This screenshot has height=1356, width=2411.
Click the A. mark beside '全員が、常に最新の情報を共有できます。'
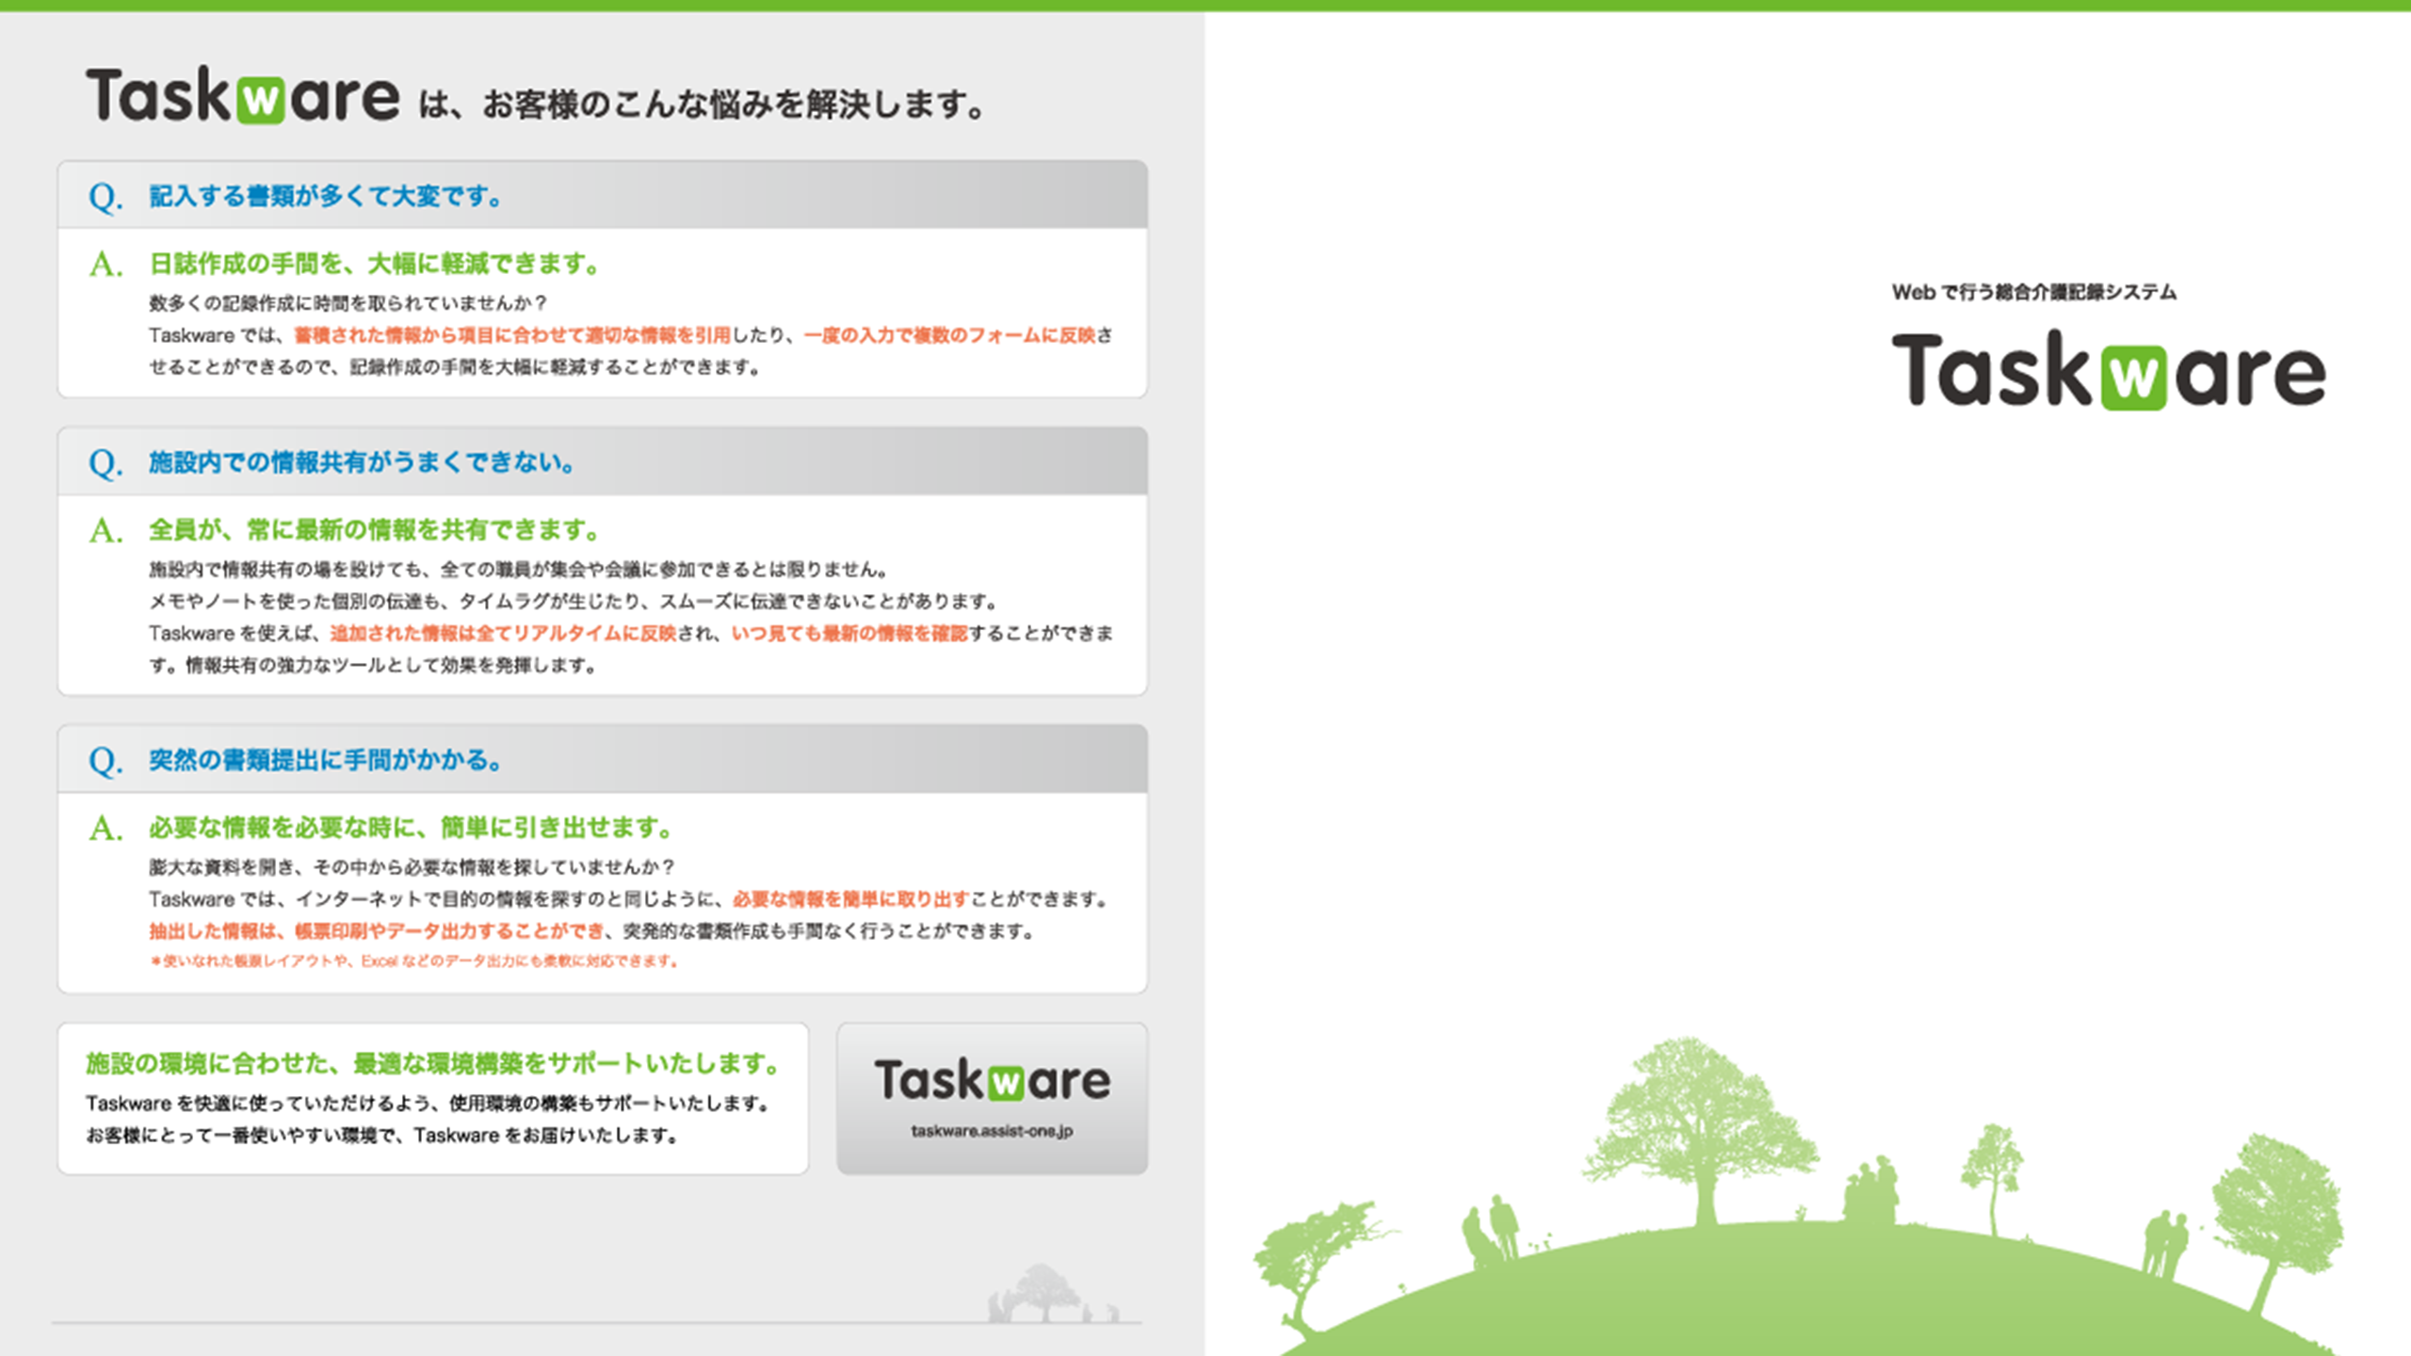pyautogui.click(x=105, y=531)
